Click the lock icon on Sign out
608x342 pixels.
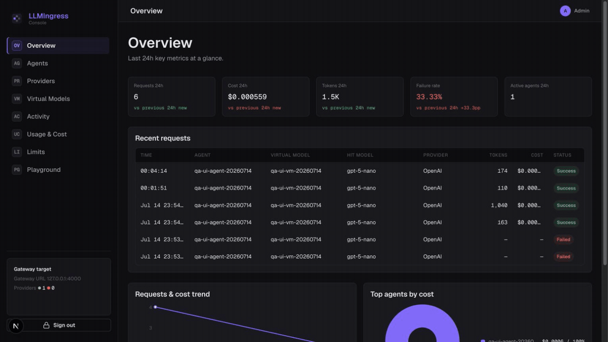[x=46, y=325]
